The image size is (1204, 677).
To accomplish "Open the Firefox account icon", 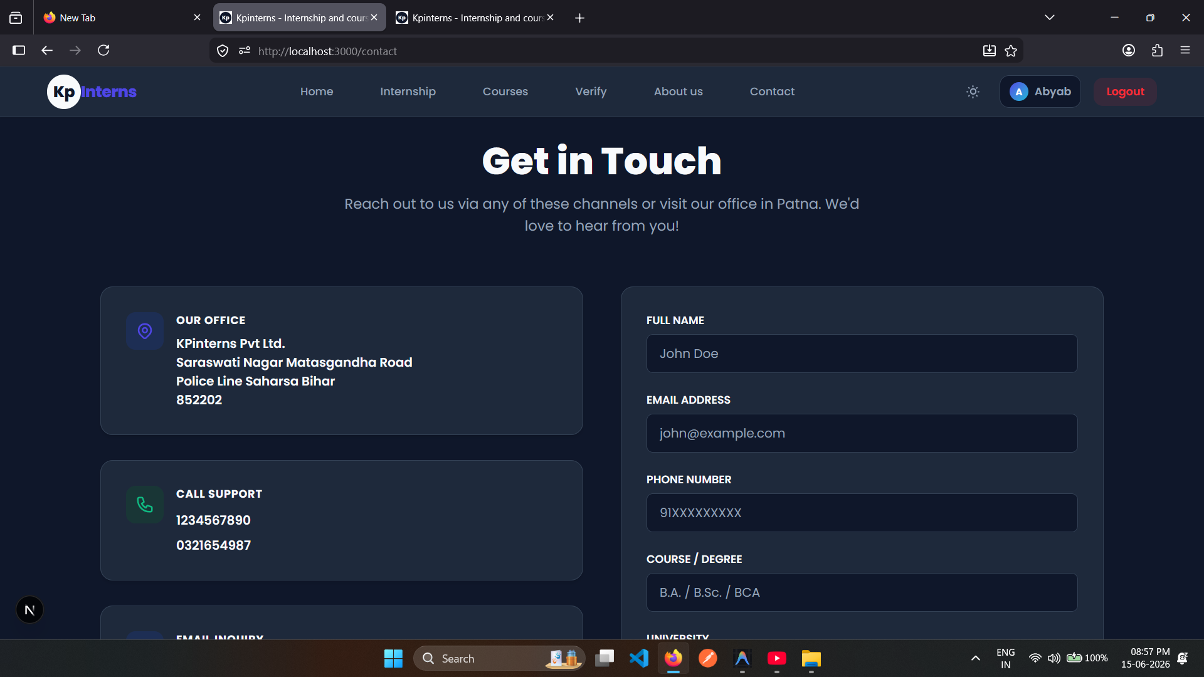I will pos(1129,50).
